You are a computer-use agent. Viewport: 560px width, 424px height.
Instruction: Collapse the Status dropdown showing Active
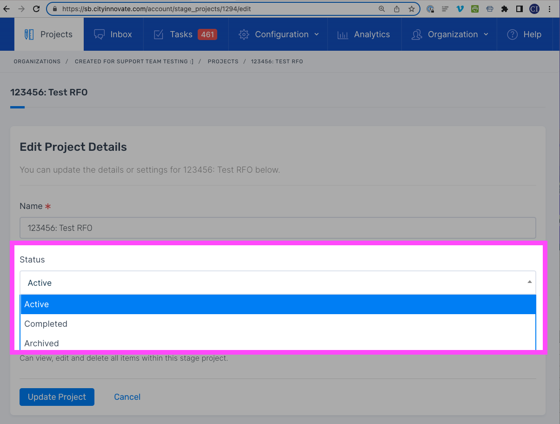coord(278,283)
